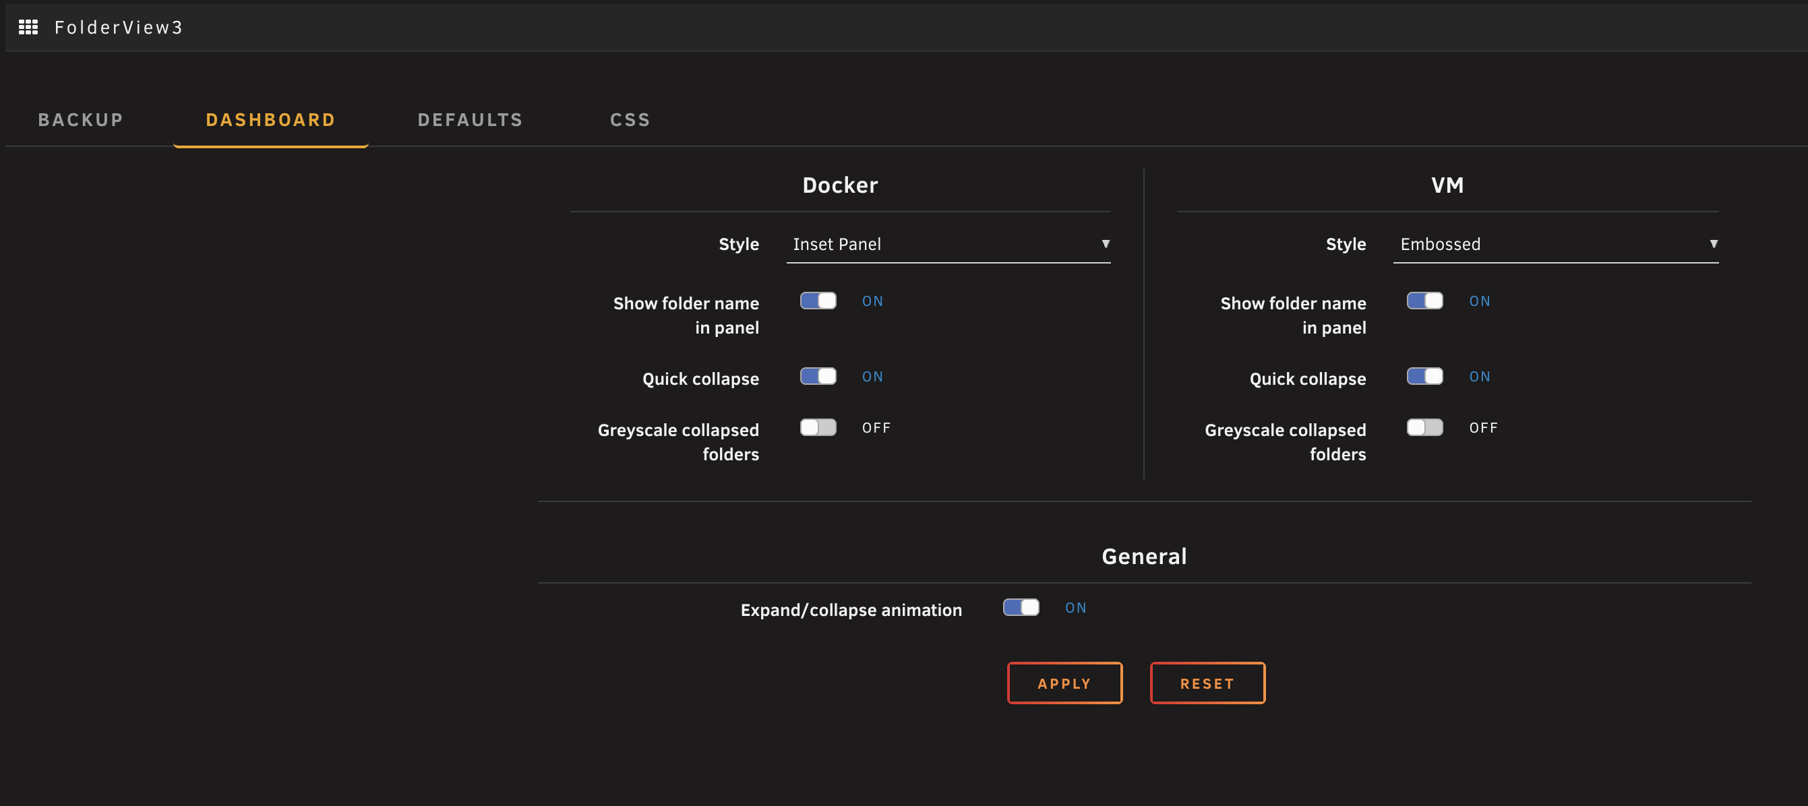Open the VM Style dropdown
This screenshot has height=806, width=1808.
click(x=1555, y=244)
